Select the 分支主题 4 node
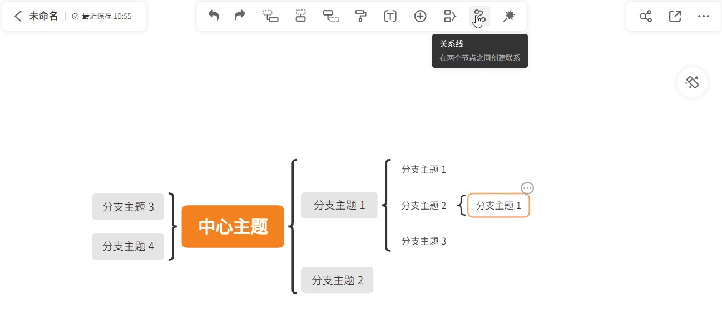Viewport: 722px width, 333px height. 128,246
